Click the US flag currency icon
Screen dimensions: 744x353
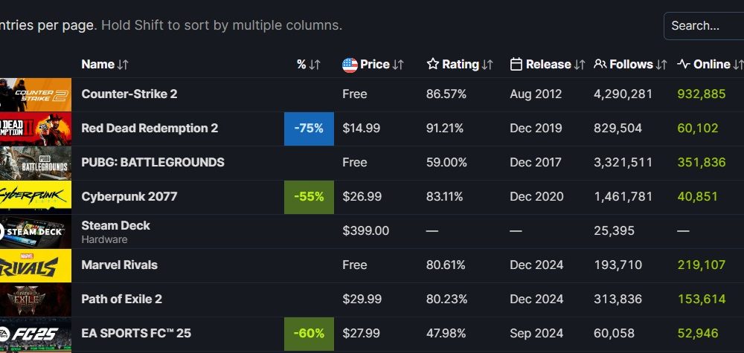(350, 65)
